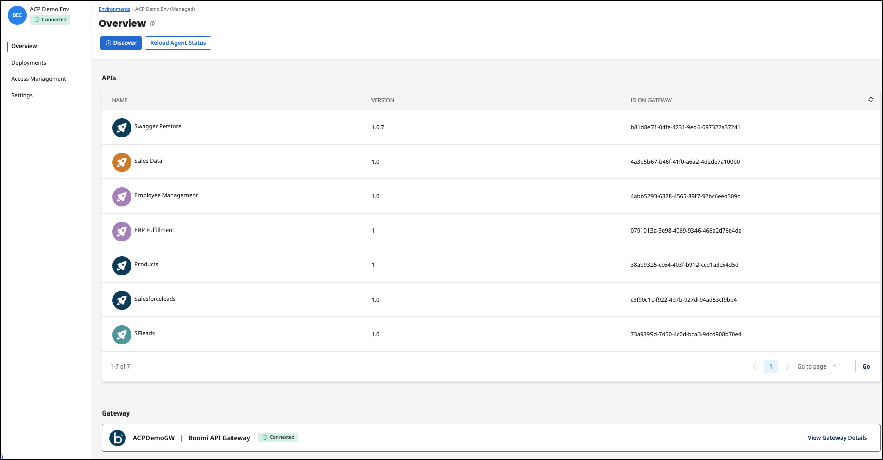Select the Swagger Petstore API rocket icon
Image resolution: width=883 pixels, height=460 pixels.
(x=121, y=128)
